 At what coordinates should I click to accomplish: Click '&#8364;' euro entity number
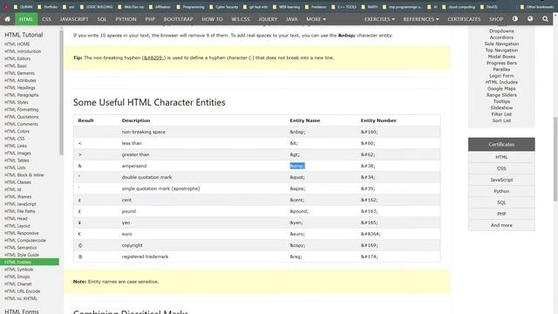click(x=371, y=234)
